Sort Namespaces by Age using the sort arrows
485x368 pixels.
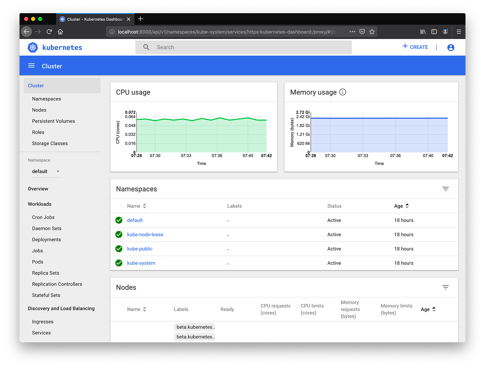point(407,206)
